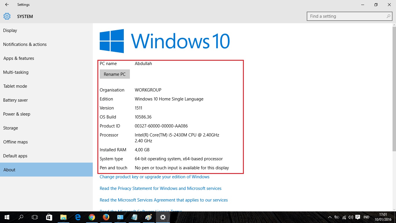Click Change product key or upgrade link
This screenshot has width=396, height=223.
(155, 177)
